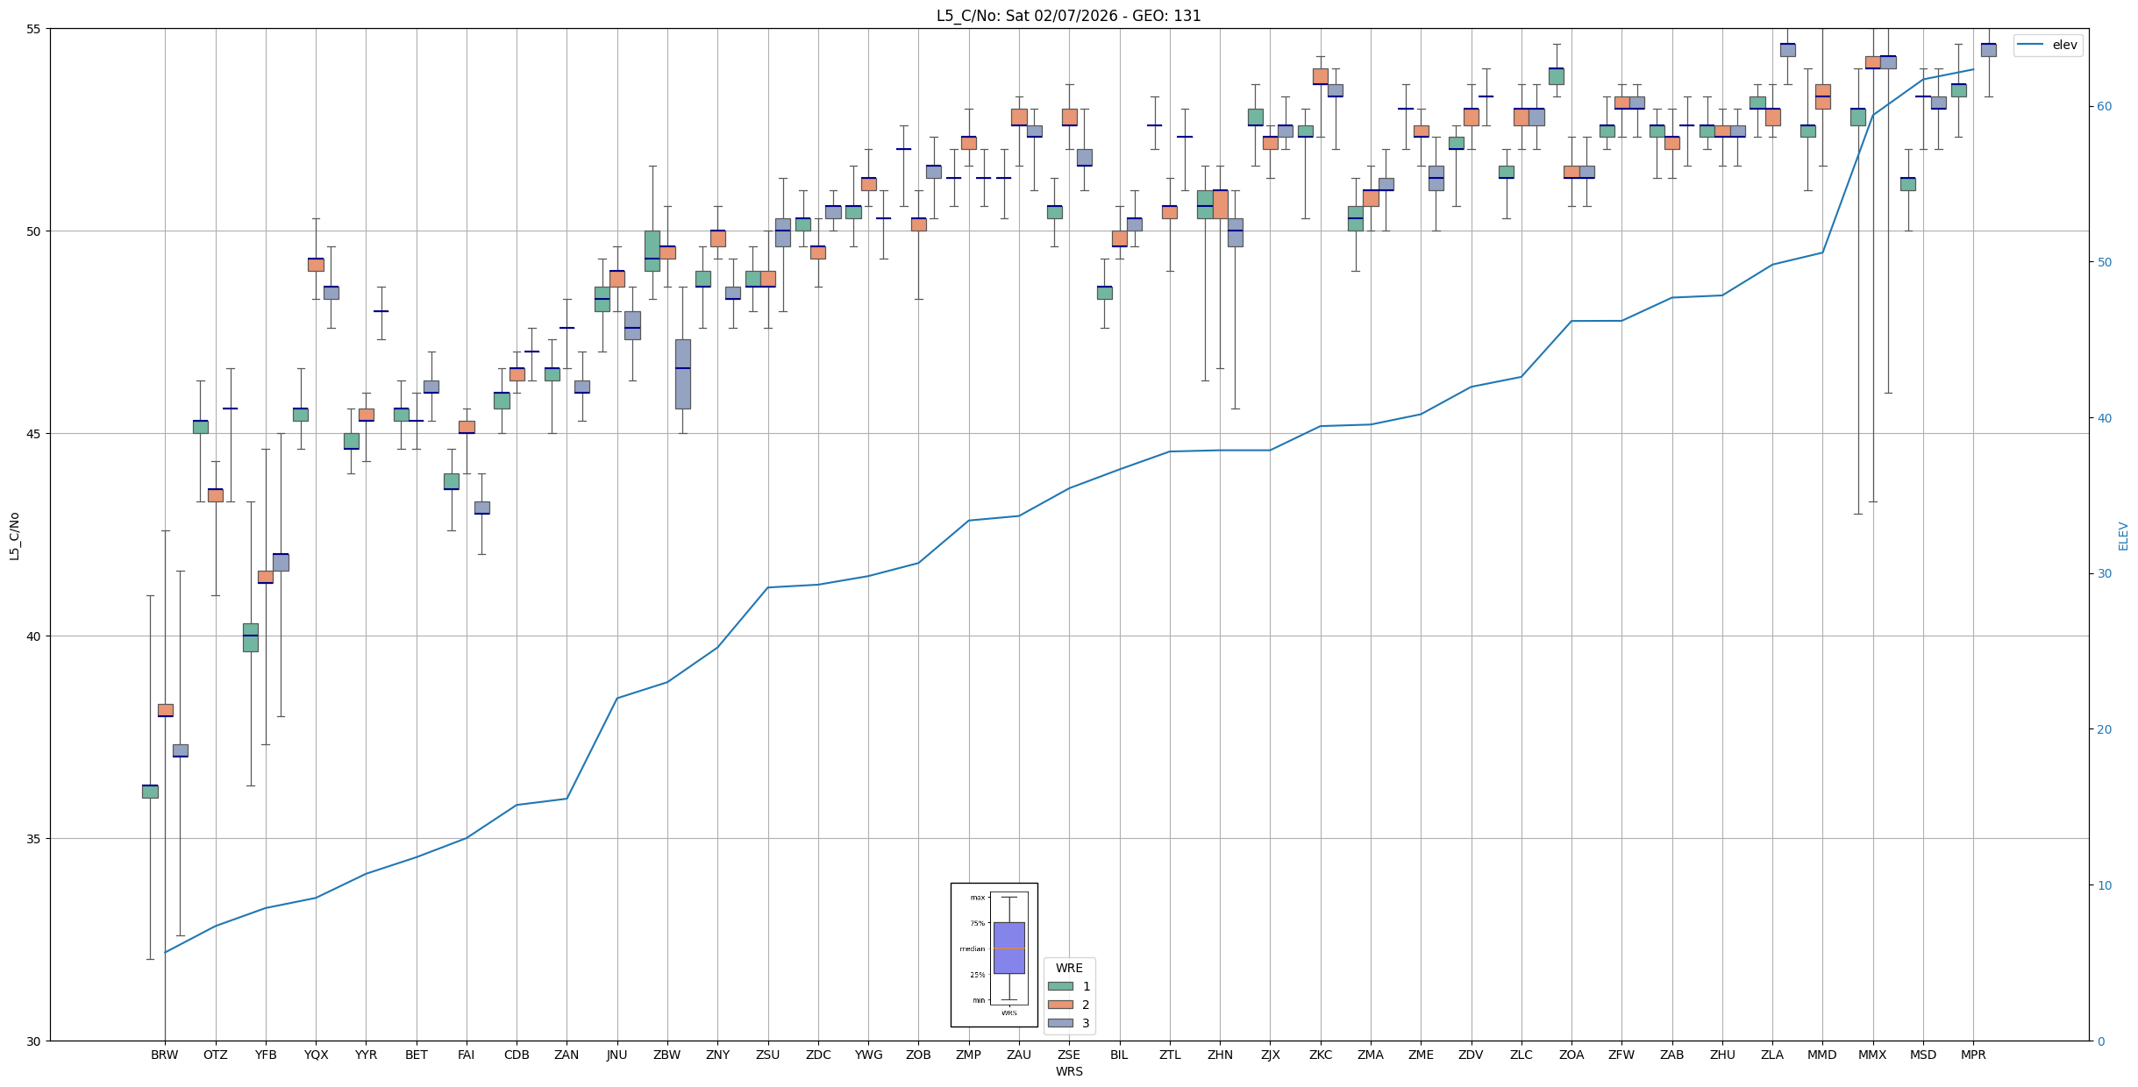Click the BRW orange box near 38
Screen dimensions: 2138x1087
[x=165, y=710]
